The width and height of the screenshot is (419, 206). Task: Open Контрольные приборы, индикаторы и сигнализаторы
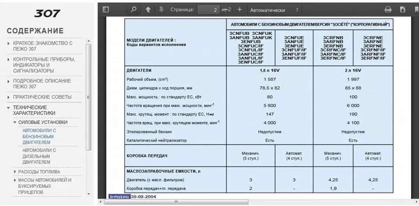pos(44,65)
